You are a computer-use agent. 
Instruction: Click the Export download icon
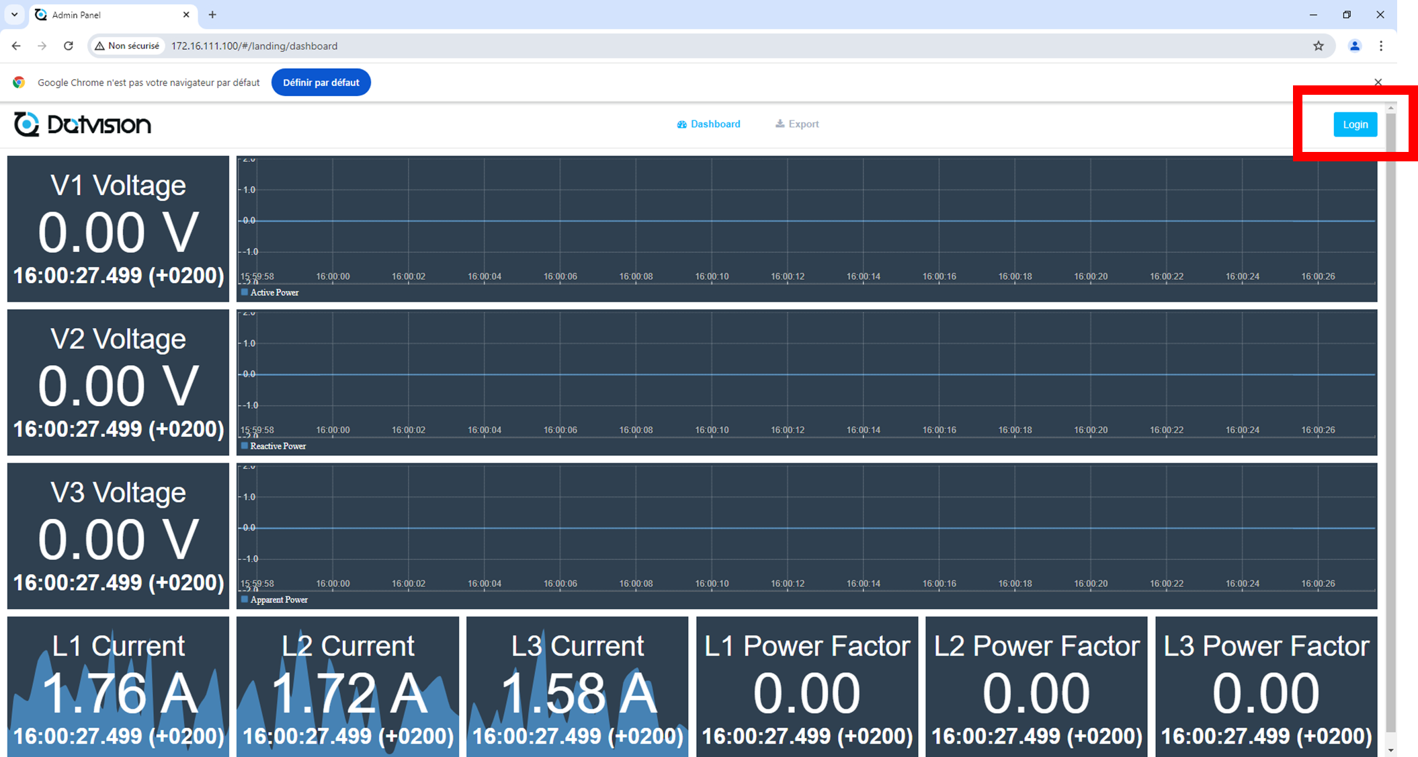780,124
